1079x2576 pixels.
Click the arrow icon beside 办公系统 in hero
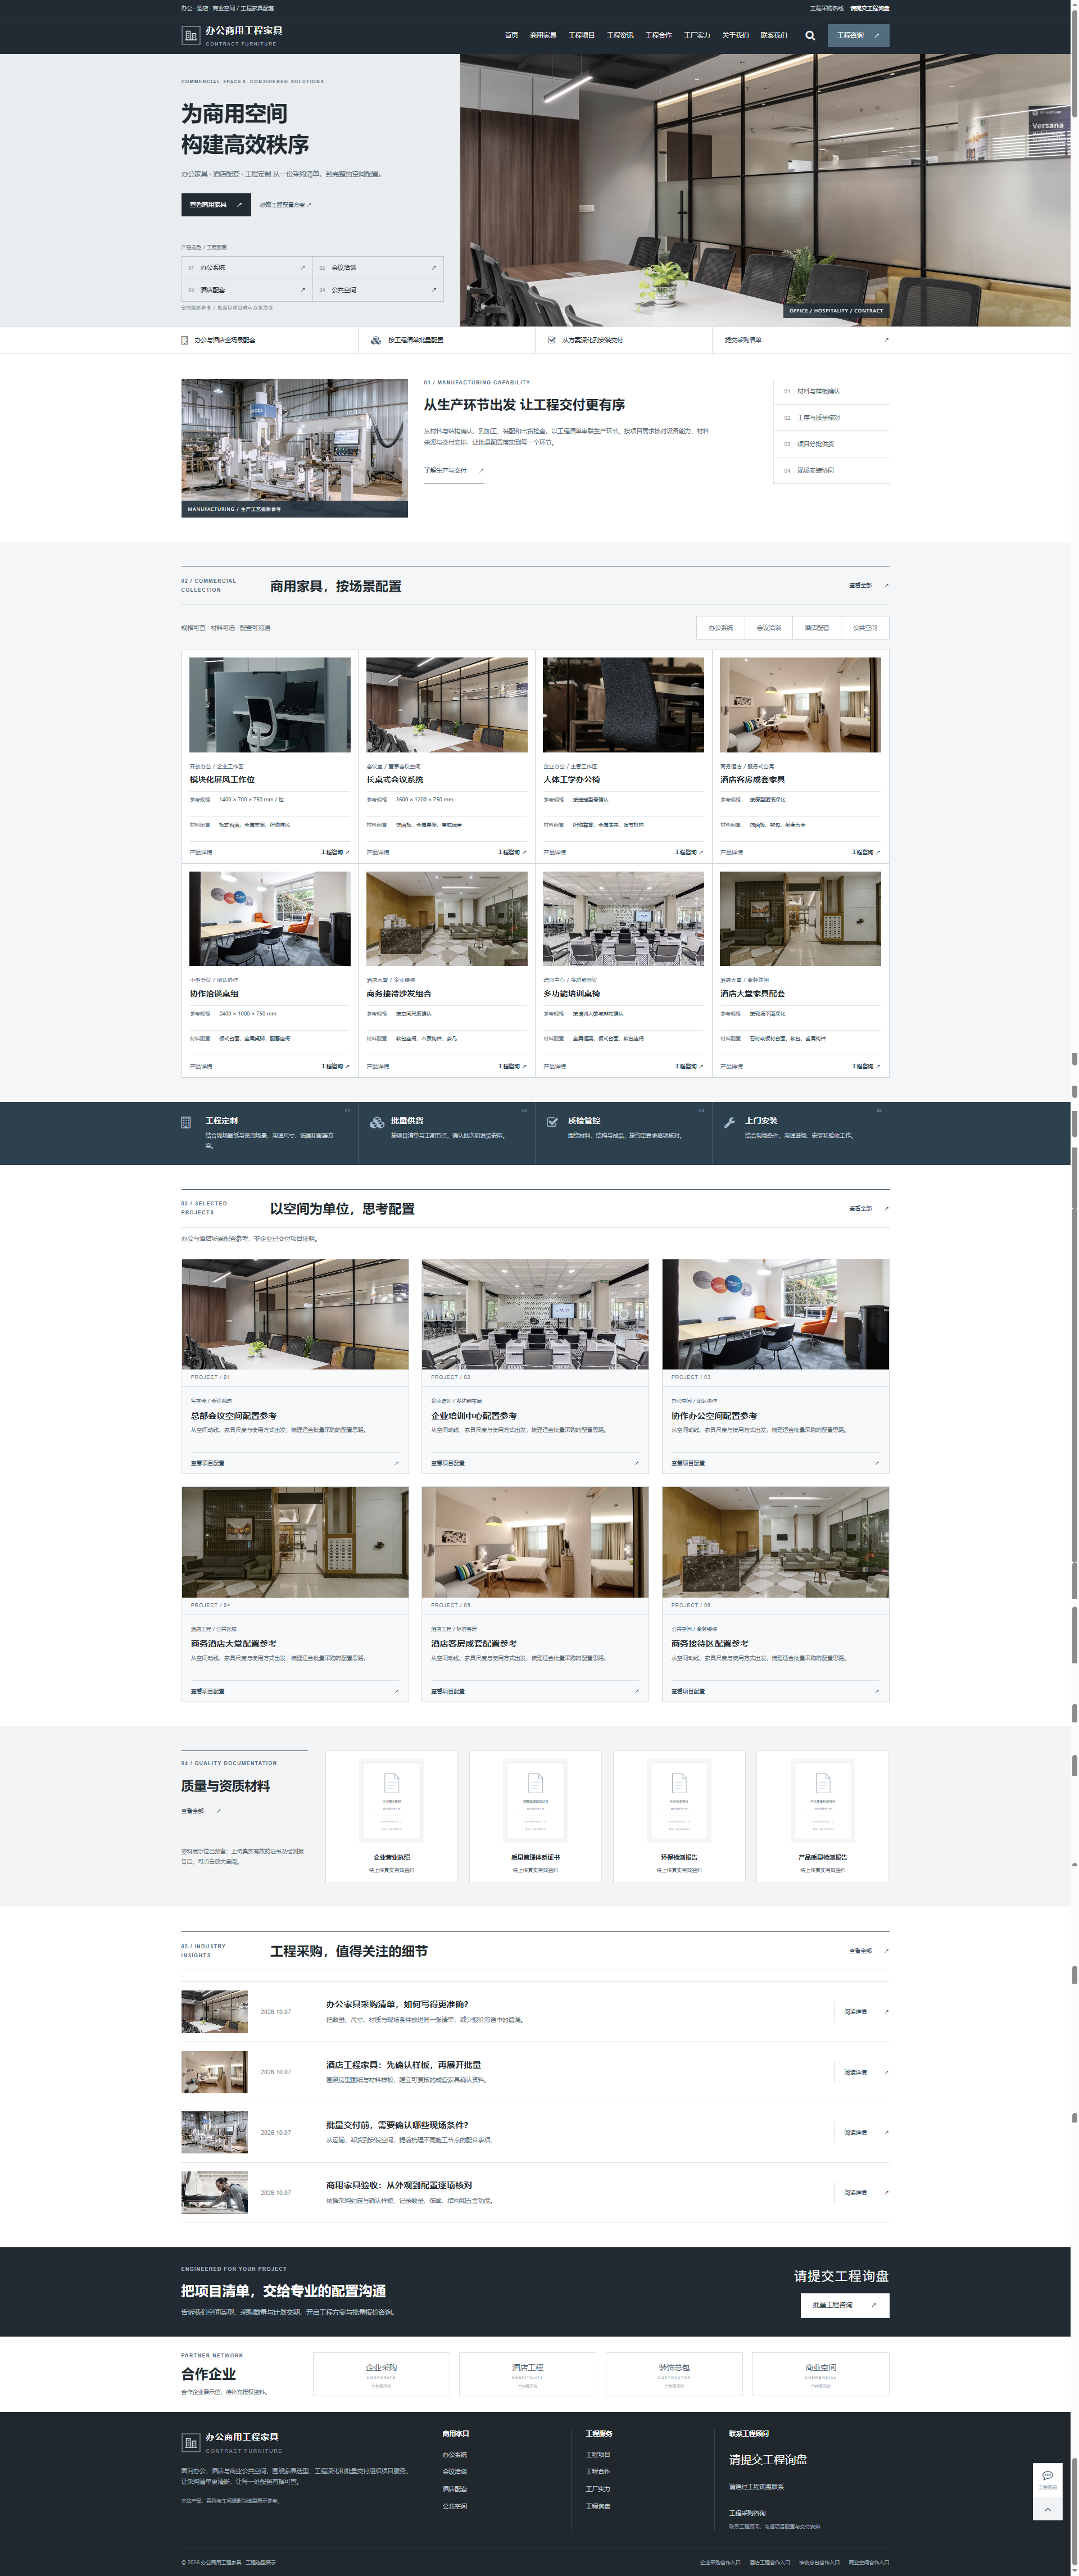click(303, 267)
